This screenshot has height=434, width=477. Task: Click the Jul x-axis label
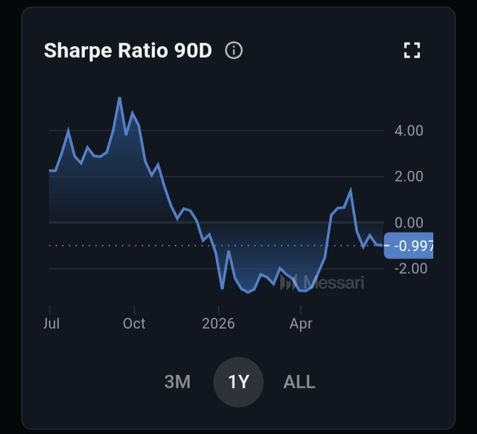coord(51,323)
